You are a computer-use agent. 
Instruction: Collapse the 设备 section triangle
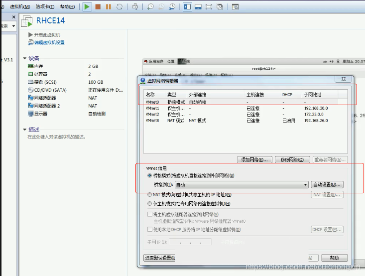coord(25,58)
